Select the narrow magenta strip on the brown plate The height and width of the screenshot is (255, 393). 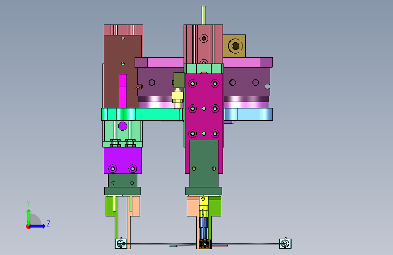[123, 91]
